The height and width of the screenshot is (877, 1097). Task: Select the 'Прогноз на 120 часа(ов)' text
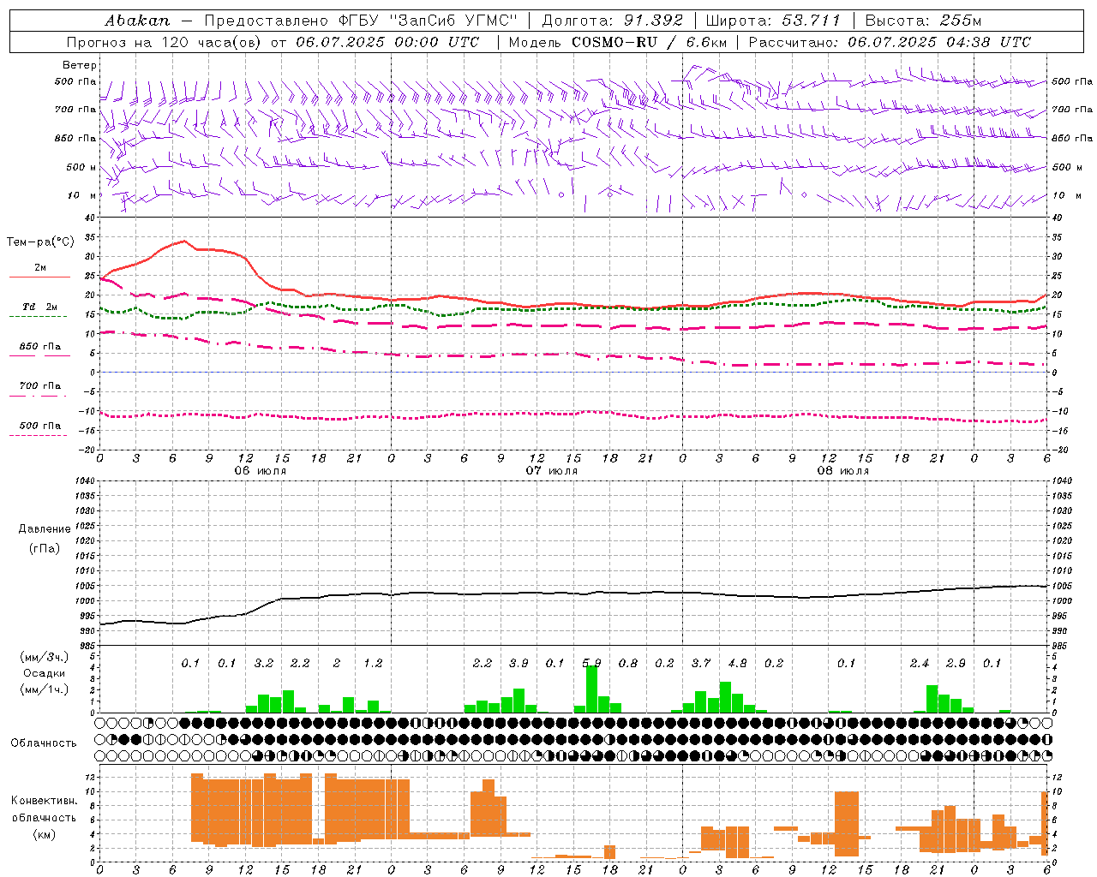tap(163, 42)
